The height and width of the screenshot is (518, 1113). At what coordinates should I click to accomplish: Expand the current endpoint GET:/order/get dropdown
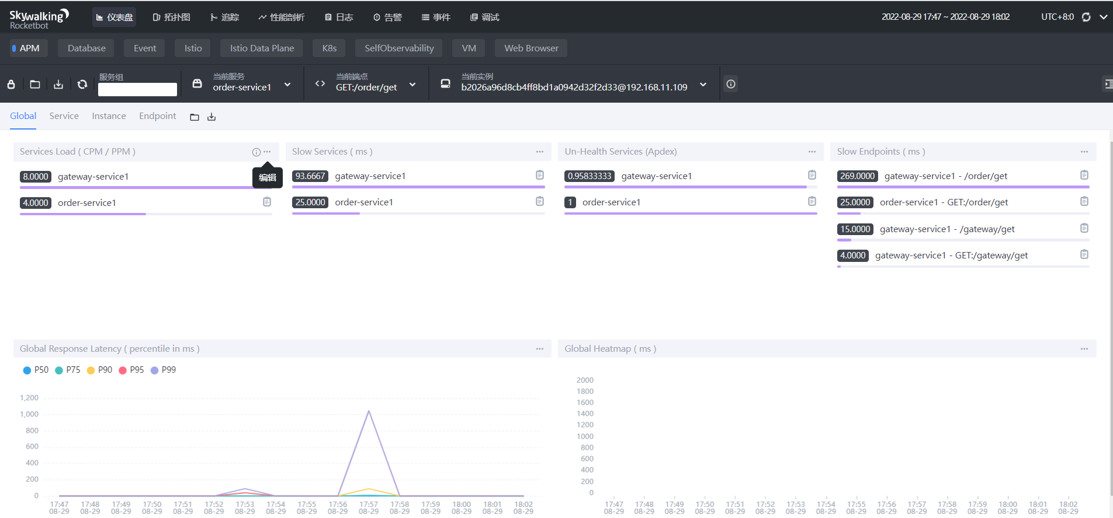click(x=412, y=85)
